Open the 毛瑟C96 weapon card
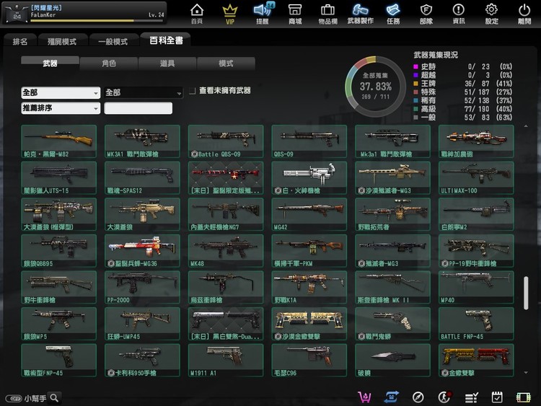Viewport: 541px width, 406px height. coord(309,360)
